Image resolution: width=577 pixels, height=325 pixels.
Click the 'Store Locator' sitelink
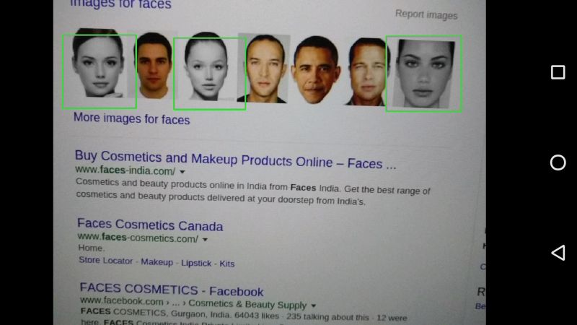tap(105, 261)
